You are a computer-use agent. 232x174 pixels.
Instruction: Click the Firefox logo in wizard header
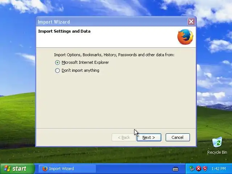click(185, 37)
